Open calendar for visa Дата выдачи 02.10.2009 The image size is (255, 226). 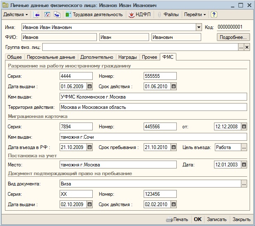click(89, 204)
